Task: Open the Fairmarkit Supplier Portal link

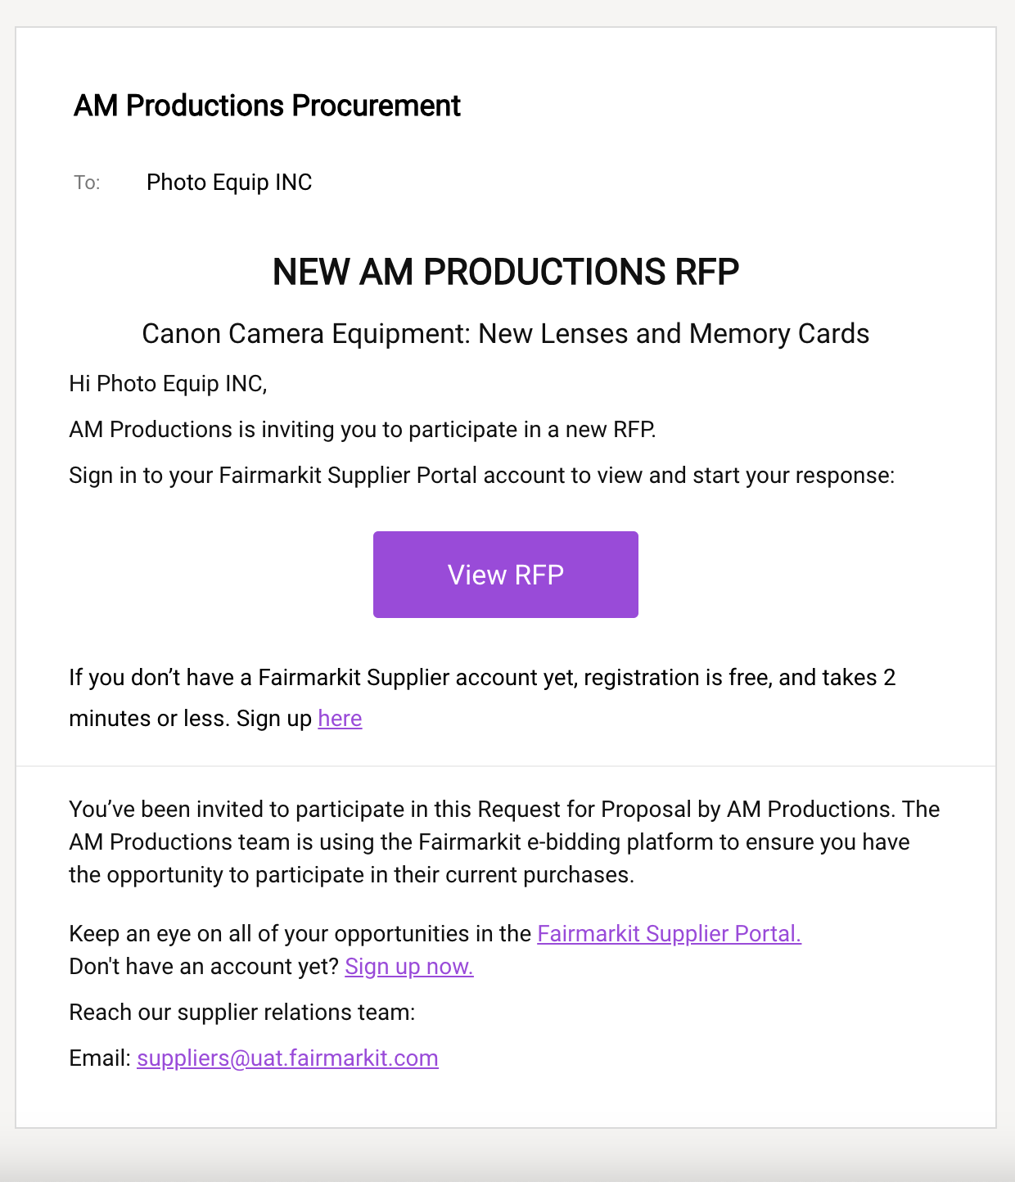Action: (669, 933)
